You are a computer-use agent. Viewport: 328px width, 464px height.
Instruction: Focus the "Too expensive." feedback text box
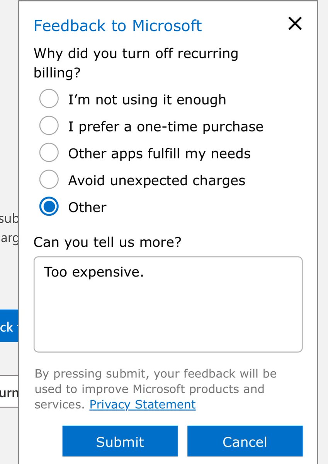tap(168, 304)
